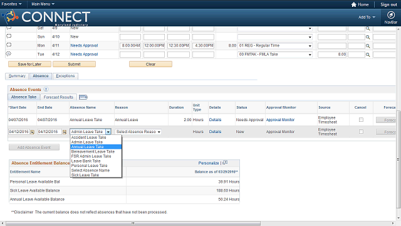
Task: Open Needs Approval link for Mon 4/11
Action: (x=84, y=45)
